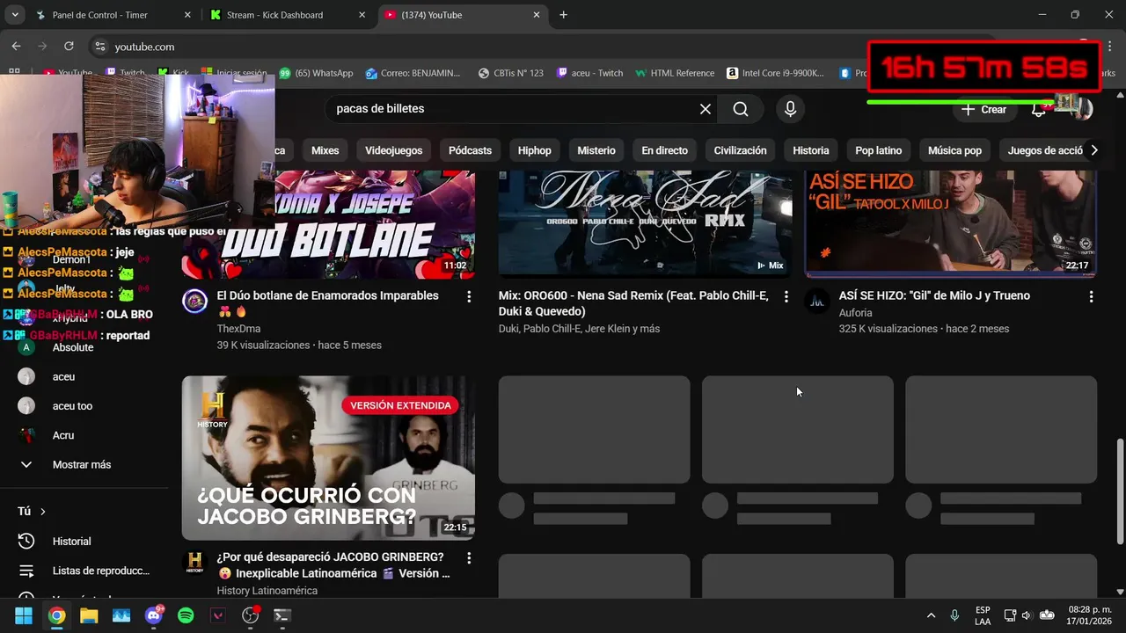Open CBTis N° 123 bookmark
Image resolution: width=1126 pixels, height=633 pixels.
tap(510, 73)
